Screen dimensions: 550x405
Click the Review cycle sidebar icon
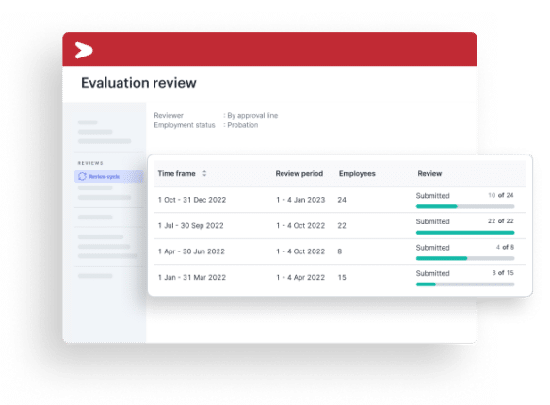click(82, 176)
